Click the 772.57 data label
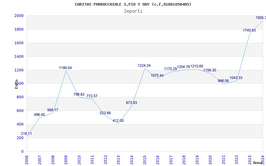Image resolution: width=266 pixels, height=166 pixels. tap(92, 96)
